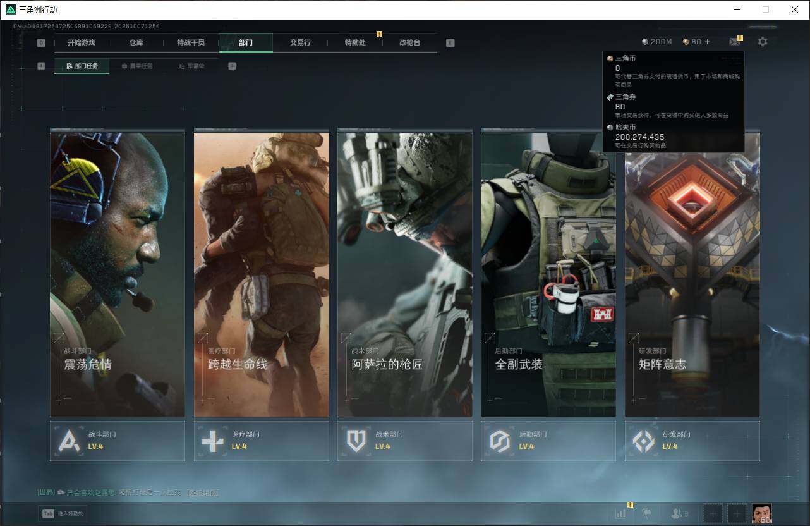Click the E key next-tab icon
Viewport: 810px width, 526px height.
(450, 43)
